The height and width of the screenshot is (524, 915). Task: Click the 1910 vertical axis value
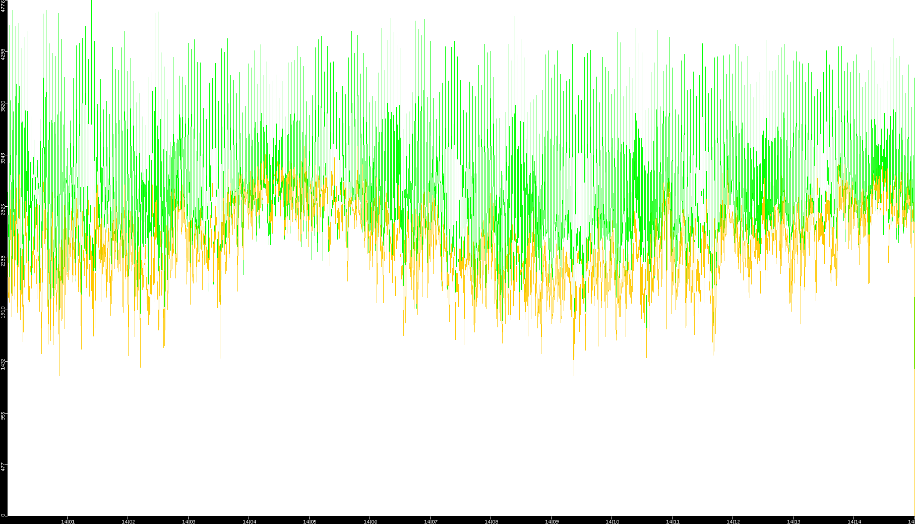(4, 312)
